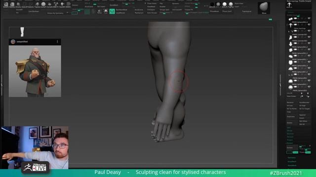The image size is (316, 177).
Task: Toggle the eye icon for PM3D_Sphere3D3_2
Action: [309, 50]
